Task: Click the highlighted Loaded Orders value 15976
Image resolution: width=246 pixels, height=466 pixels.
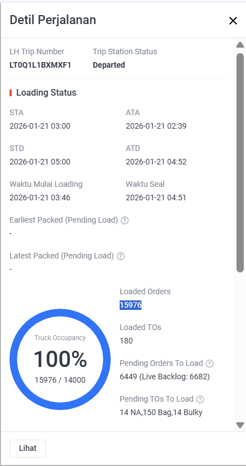Action: pyautogui.click(x=130, y=305)
